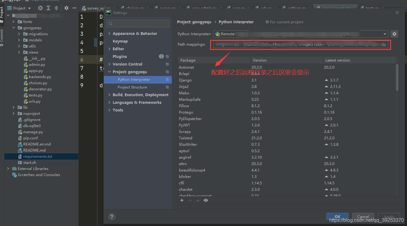Click Project: gongyequ breadcrumb
Image resolution: width=407 pixels, height=226 pixels.
pos(195,22)
